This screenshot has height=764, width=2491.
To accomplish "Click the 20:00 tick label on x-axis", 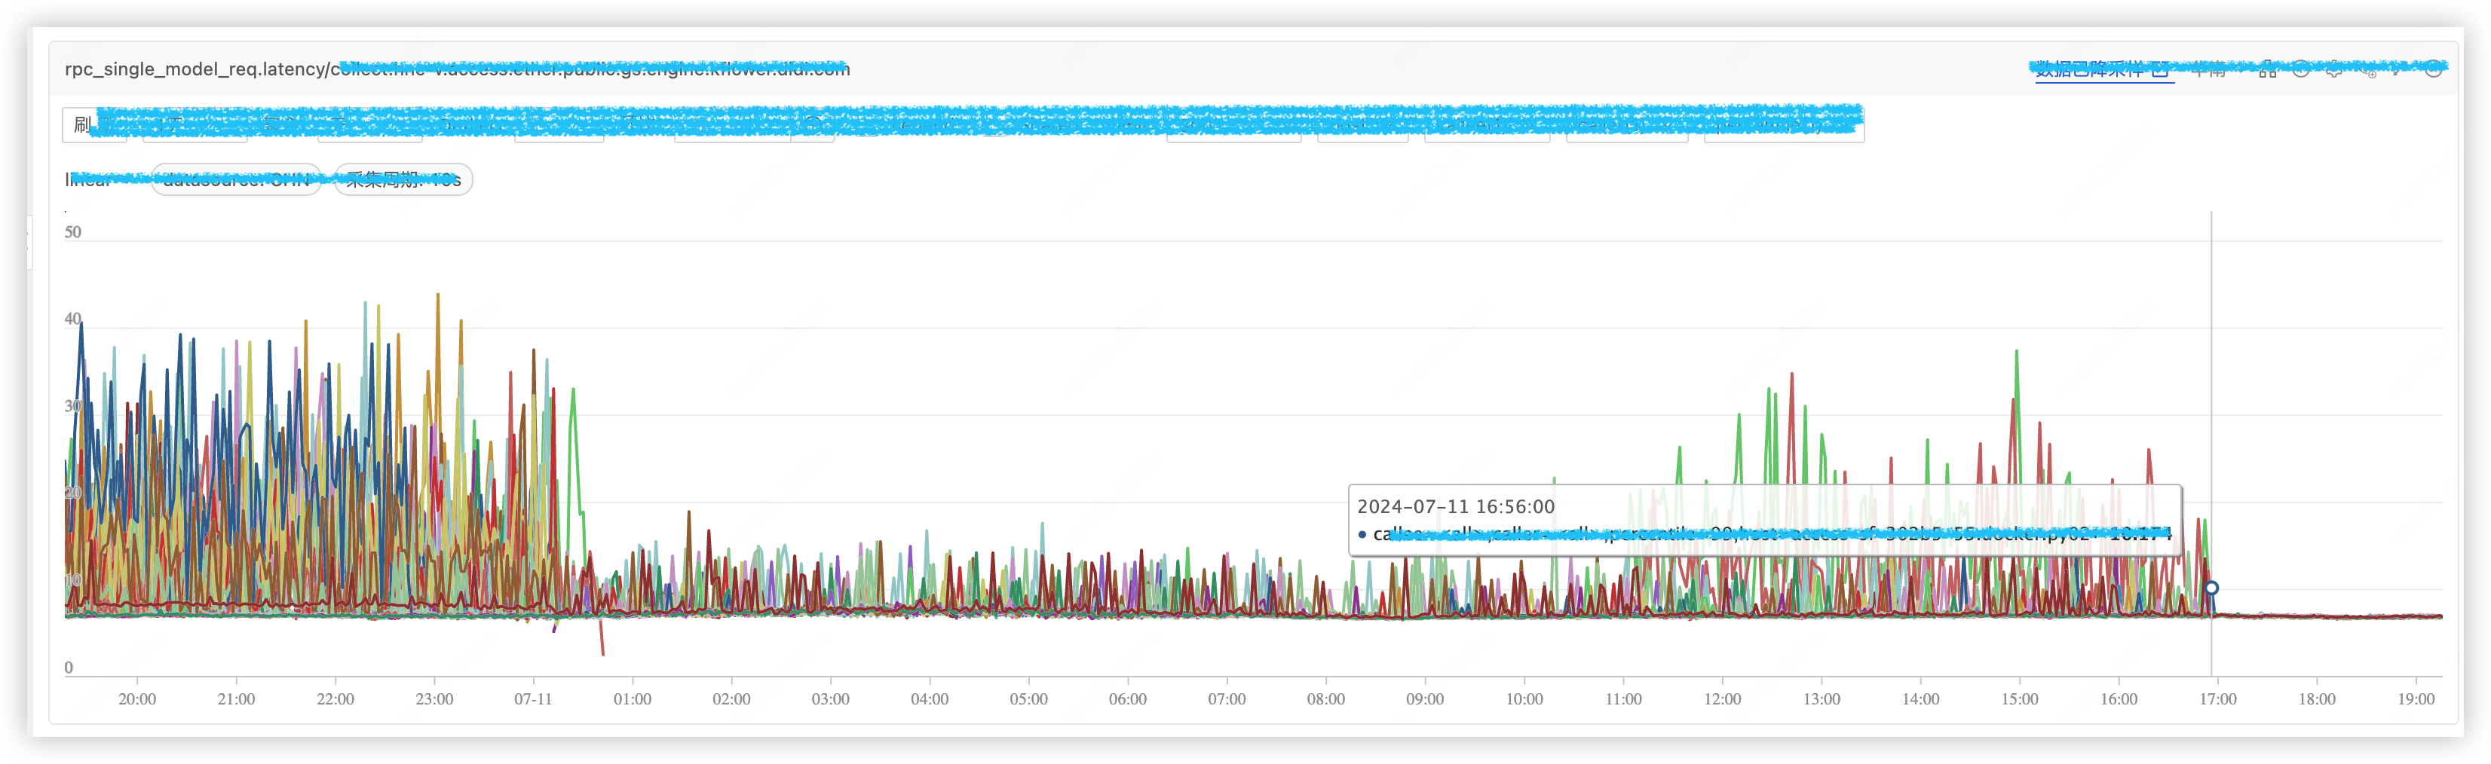I will point(136,699).
